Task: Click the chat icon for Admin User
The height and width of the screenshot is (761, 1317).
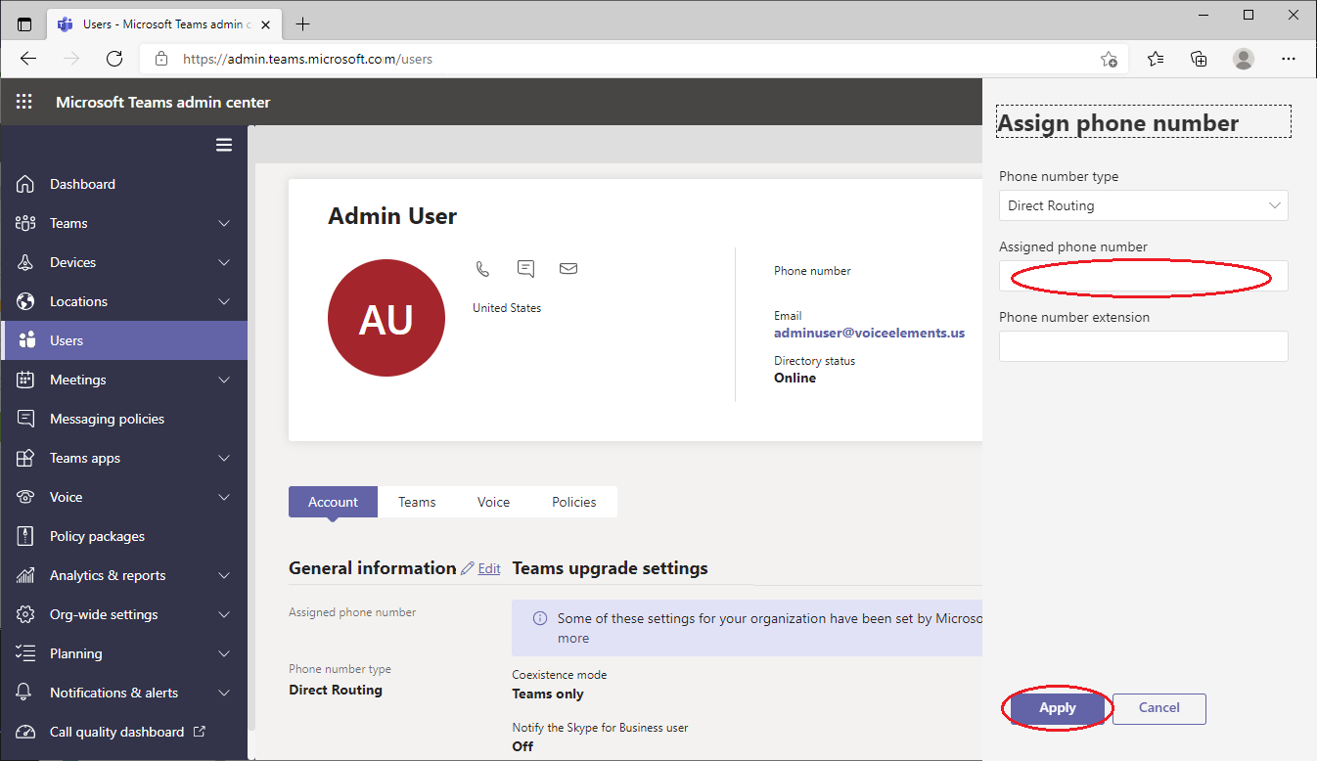Action: tap(525, 268)
